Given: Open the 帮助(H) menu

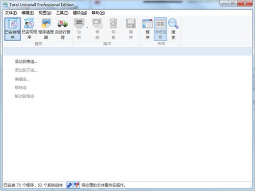Looking at the screenshot, I should tap(98, 13).
